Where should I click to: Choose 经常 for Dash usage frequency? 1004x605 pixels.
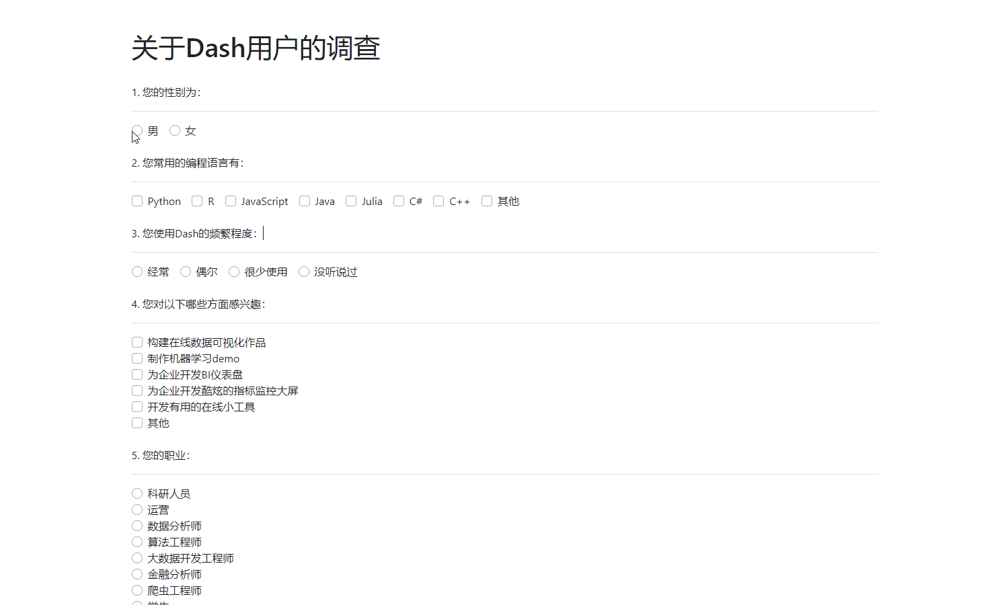click(137, 272)
